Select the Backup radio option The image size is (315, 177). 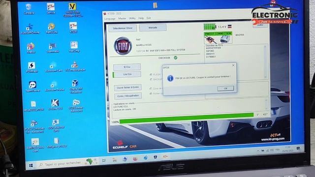coord(151,80)
